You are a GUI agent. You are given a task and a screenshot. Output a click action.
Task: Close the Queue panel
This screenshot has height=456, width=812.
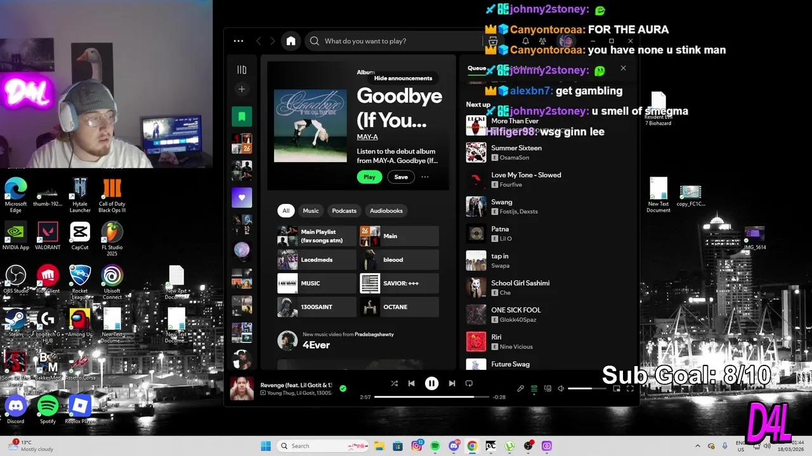point(623,68)
